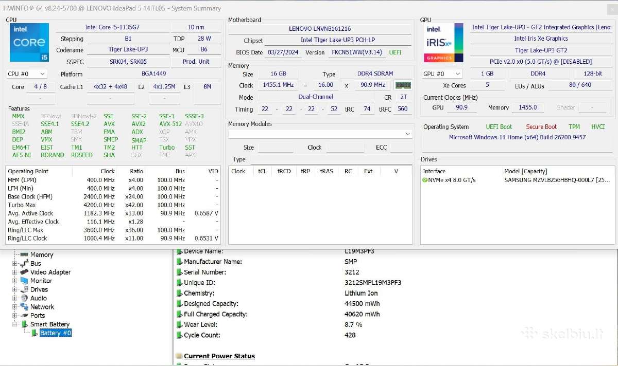Screen dimensions: 618x366
Task: Click the PCIe v2.0 x0 DISABLED field
Action: (x=541, y=62)
